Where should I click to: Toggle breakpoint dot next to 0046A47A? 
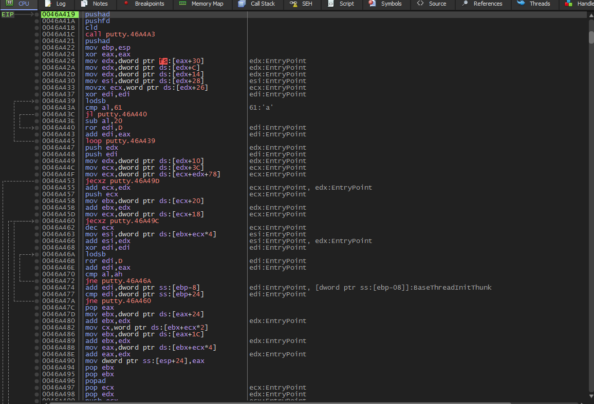point(36,301)
